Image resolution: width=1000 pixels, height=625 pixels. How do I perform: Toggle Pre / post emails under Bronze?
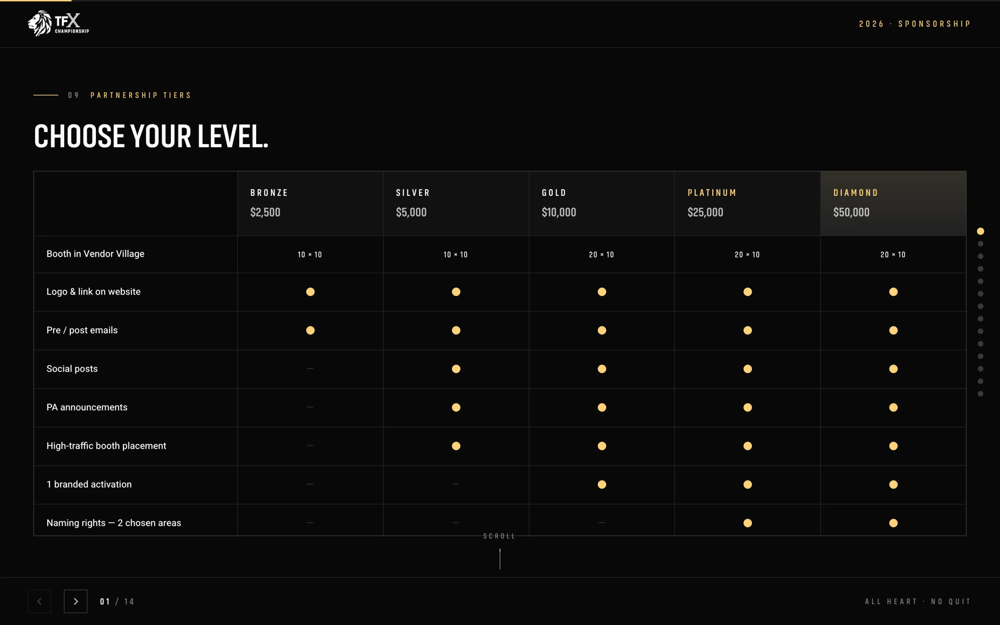(310, 330)
